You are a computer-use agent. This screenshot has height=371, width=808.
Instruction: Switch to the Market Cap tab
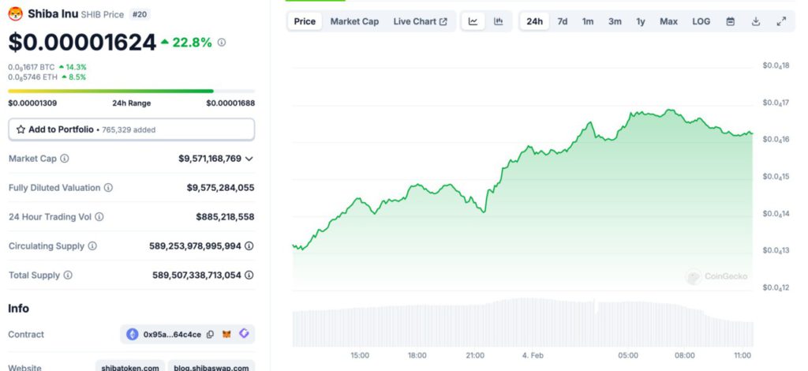point(354,21)
